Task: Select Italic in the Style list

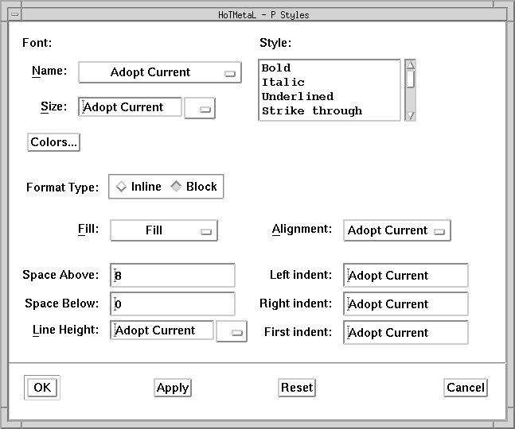Action: pyautogui.click(x=283, y=83)
